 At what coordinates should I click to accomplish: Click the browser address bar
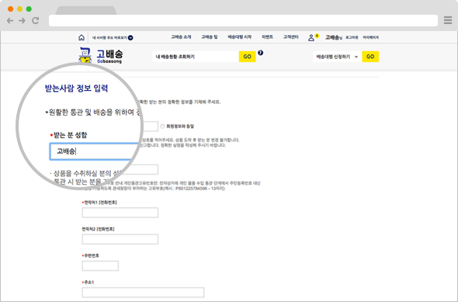[x=243, y=20]
